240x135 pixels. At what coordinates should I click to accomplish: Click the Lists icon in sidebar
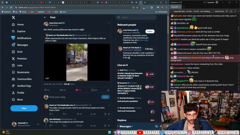point(13,65)
